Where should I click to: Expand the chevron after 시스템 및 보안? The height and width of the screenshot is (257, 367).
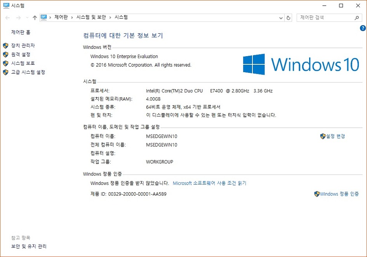(x=110, y=17)
